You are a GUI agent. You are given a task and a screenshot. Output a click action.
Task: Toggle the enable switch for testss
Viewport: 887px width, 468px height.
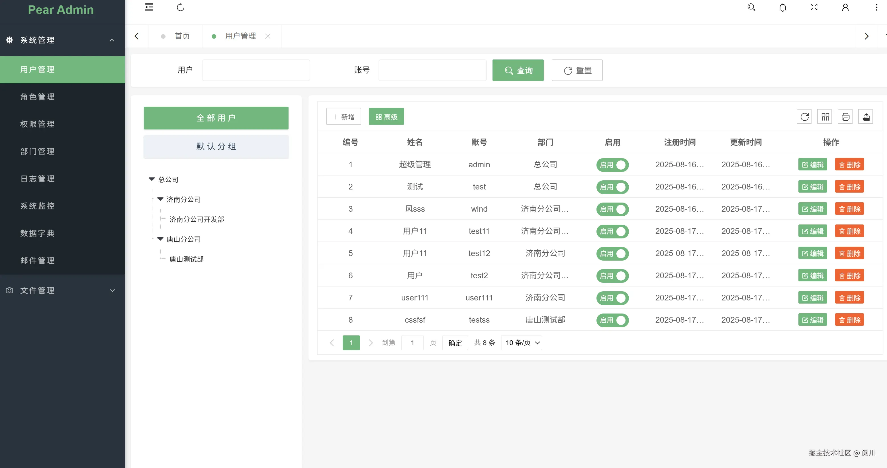[x=613, y=320]
